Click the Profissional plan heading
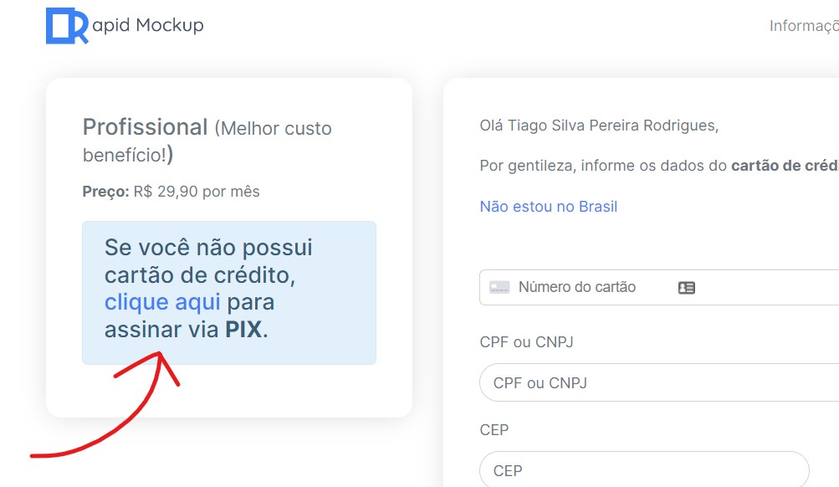Viewport: 839px width, 487px height. point(145,127)
